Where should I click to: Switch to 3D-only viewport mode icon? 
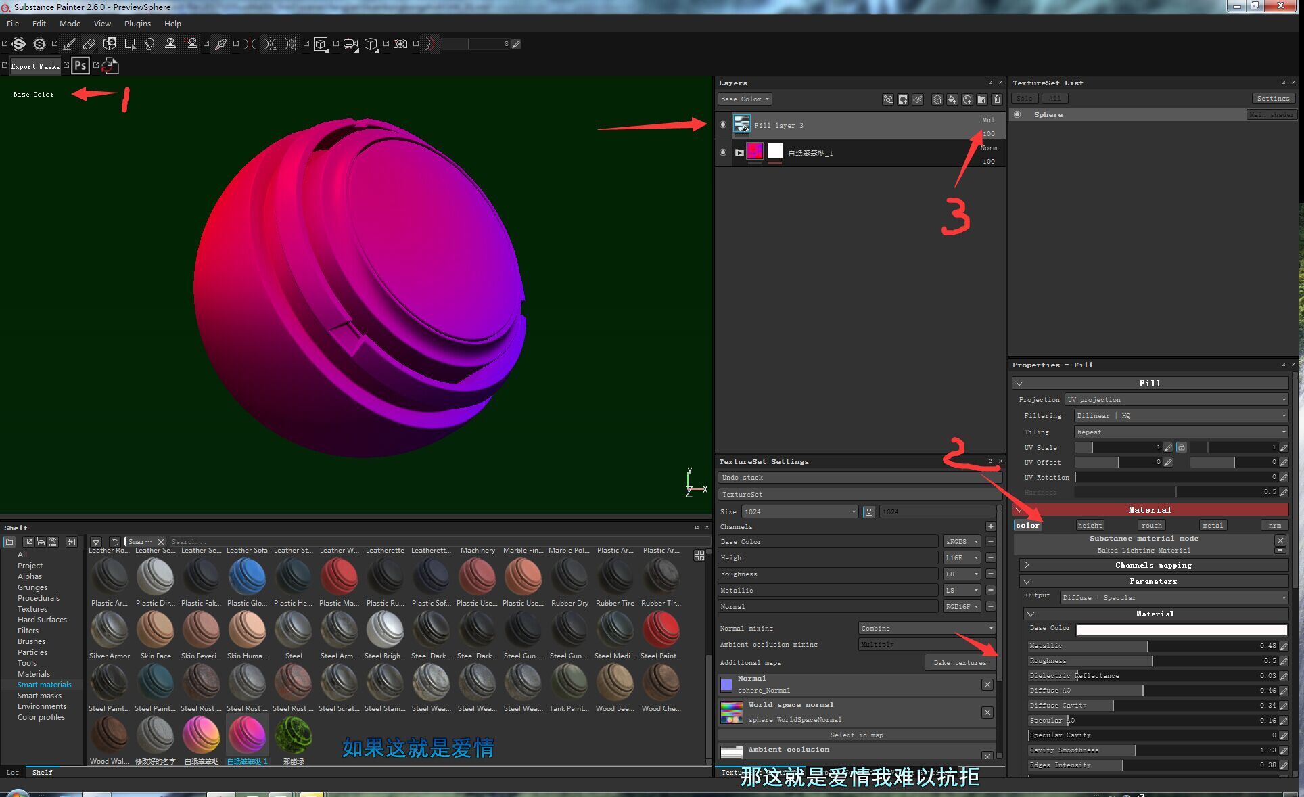point(321,44)
